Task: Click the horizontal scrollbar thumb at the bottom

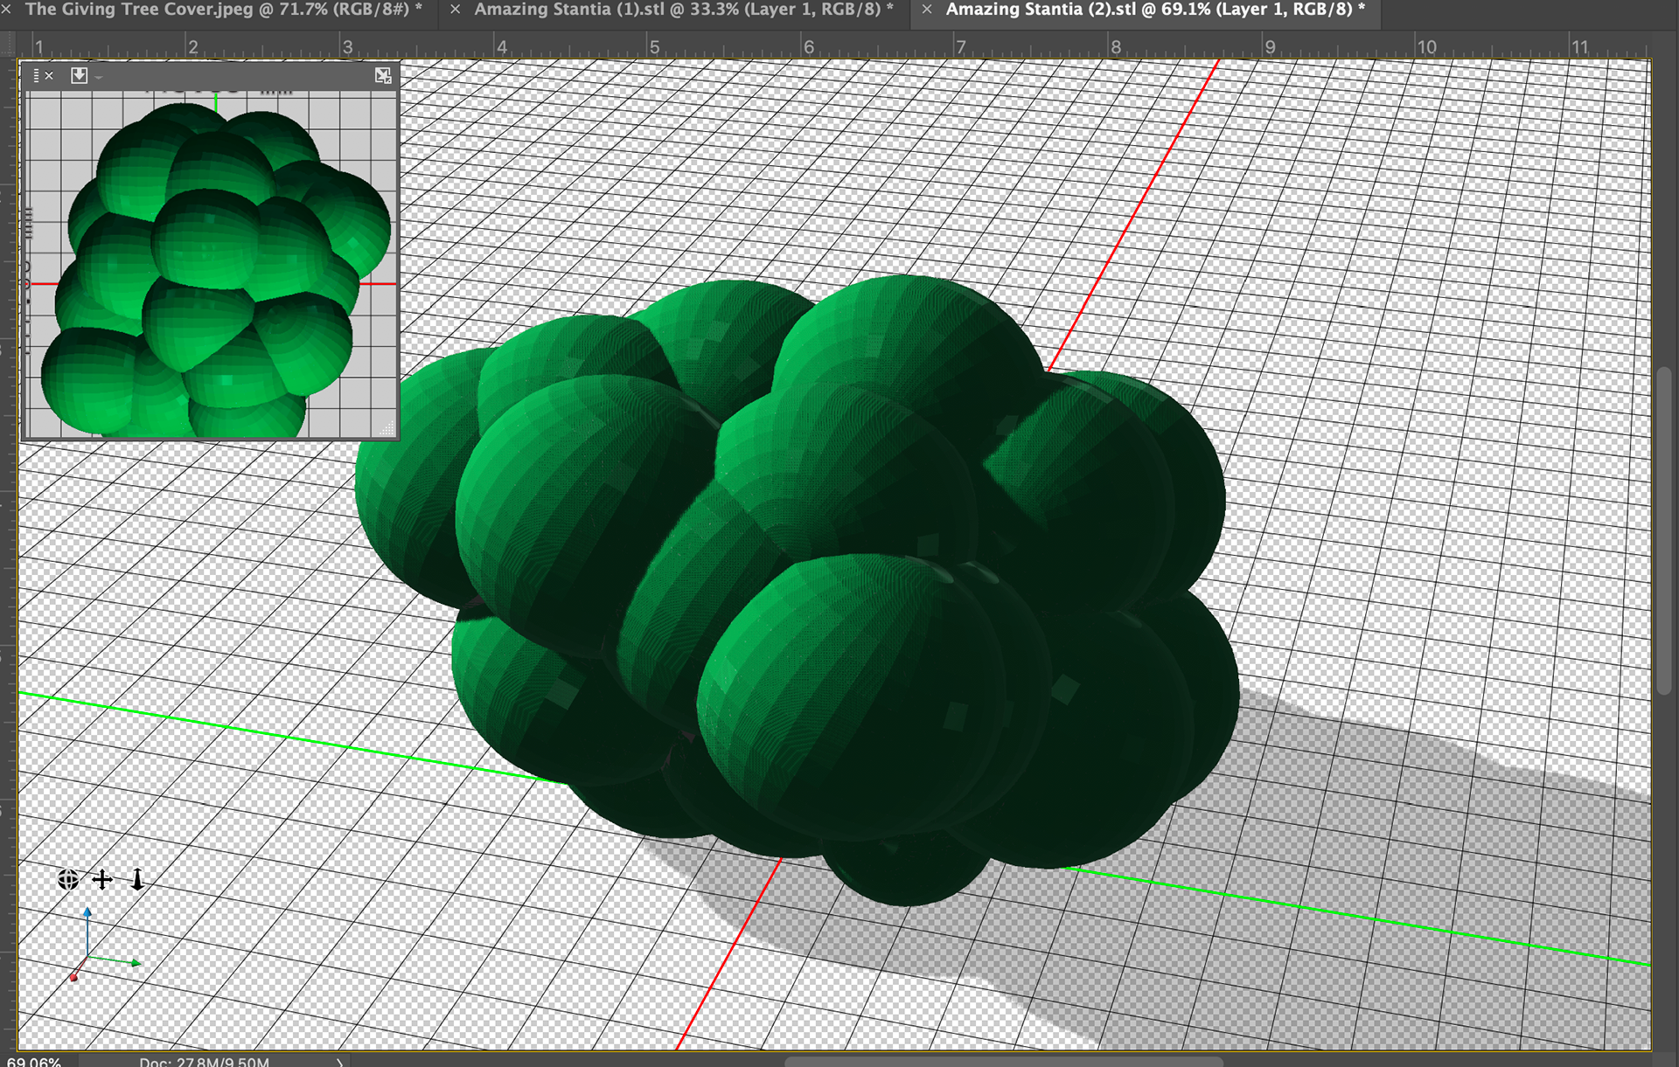Action: [x=1004, y=1061]
